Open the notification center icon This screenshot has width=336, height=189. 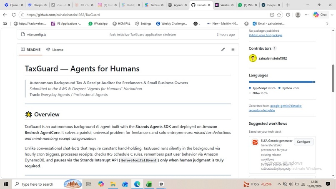(x=328, y=184)
